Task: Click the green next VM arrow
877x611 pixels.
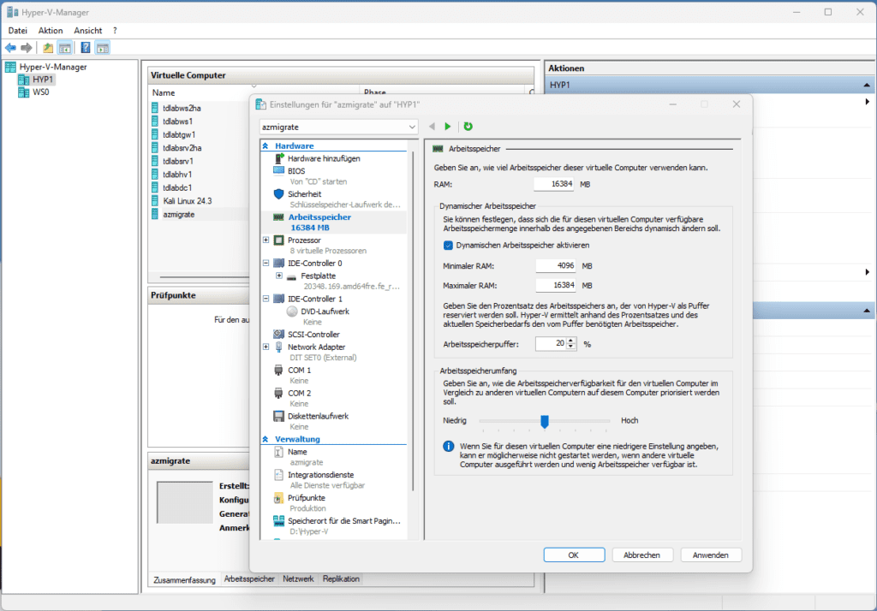Action: pos(447,127)
